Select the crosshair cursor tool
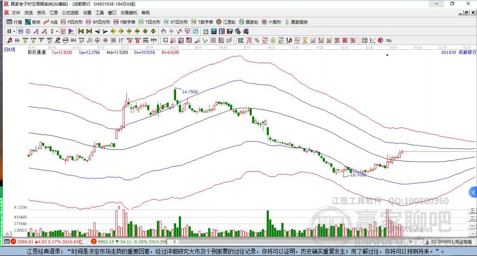 pos(171,31)
